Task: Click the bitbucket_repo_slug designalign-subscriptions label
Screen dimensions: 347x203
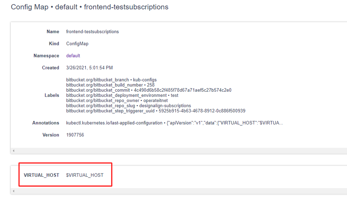Action: pyautogui.click(x=129, y=105)
